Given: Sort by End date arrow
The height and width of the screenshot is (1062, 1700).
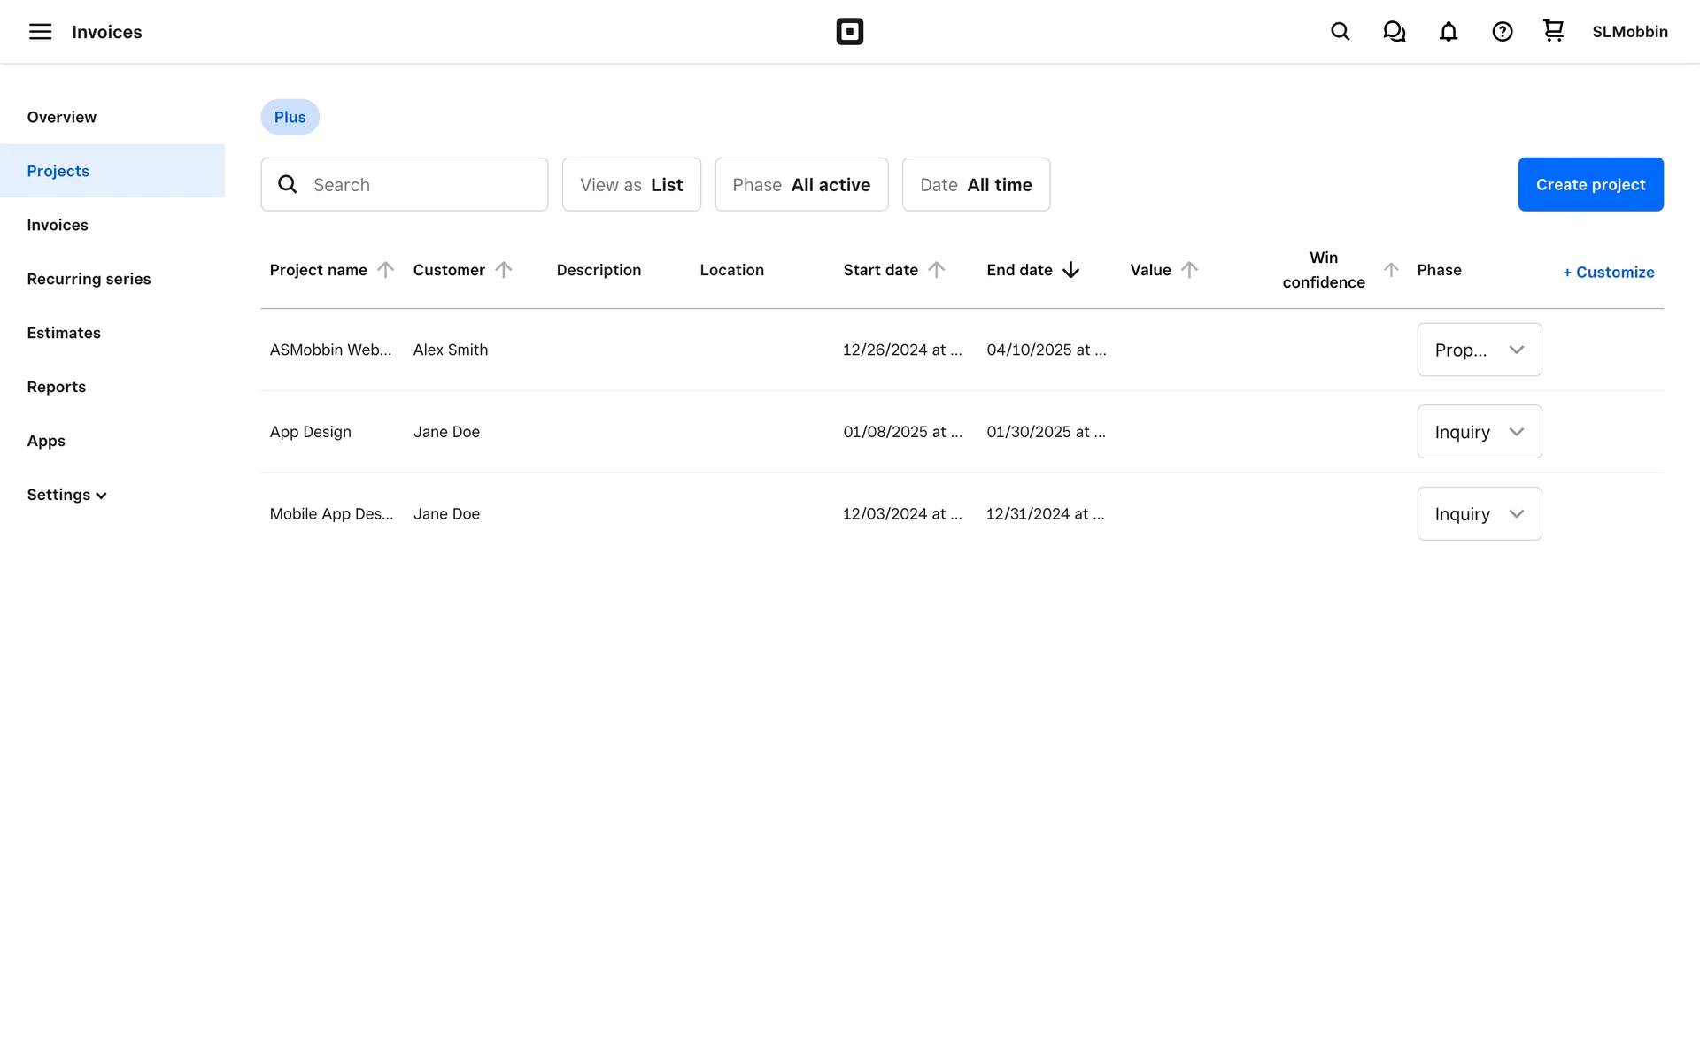Looking at the screenshot, I should click(x=1070, y=270).
